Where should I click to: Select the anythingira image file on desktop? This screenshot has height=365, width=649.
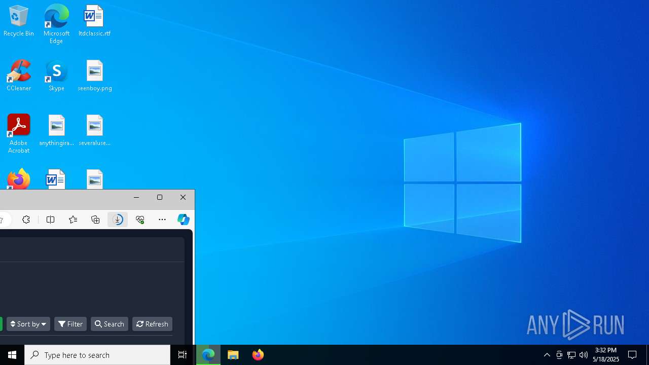(x=56, y=131)
